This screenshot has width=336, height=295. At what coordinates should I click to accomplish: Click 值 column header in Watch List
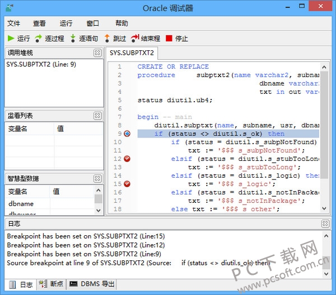tap(78, 129)
